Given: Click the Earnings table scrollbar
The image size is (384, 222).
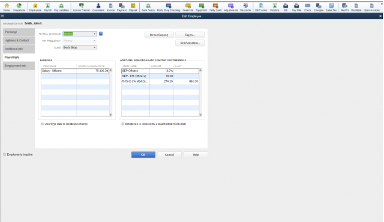Looking at the screenshot, I should pos(111,92).
